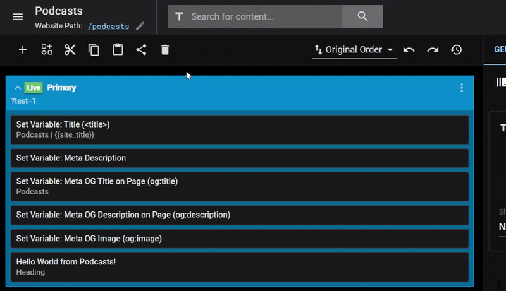This screenshot has height=291, width=506.
Task: Open the Original Order sort dropdown
Action: pyautogui.click(x=354, y=50)
